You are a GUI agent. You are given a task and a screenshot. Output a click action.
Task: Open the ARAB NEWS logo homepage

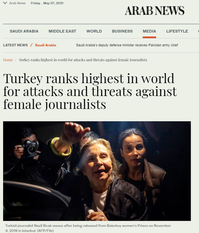coord(154,11)
